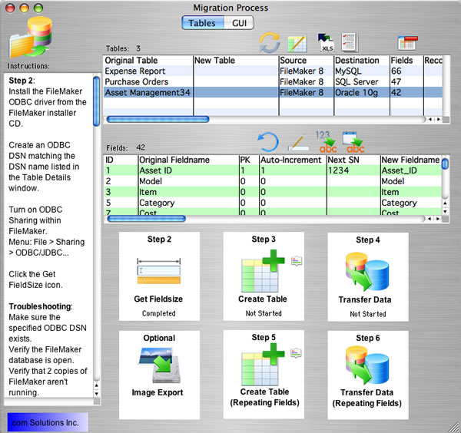Click the .com Solutions Inc. link

(48, 422)
